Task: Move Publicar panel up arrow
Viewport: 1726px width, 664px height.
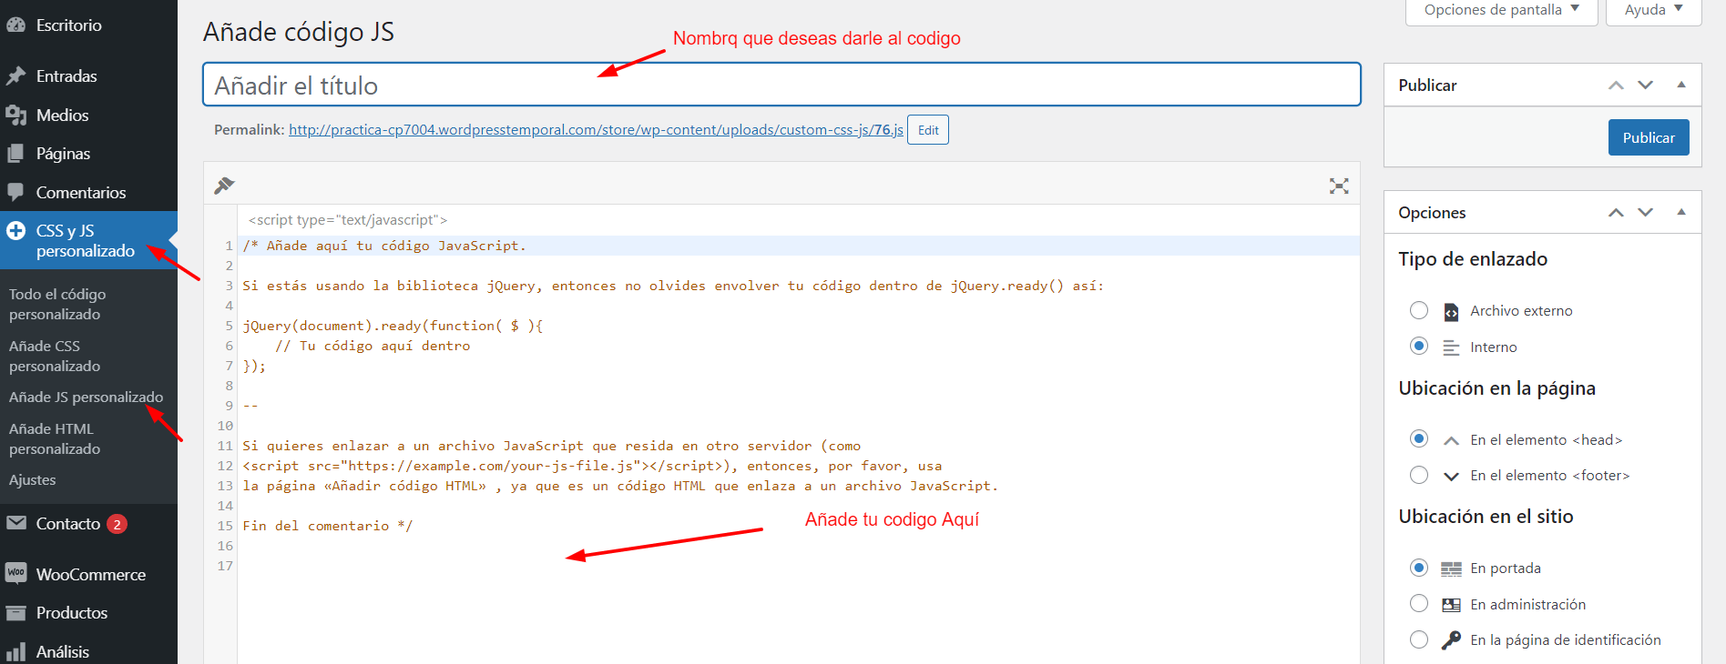Action: pos(1616,86)
